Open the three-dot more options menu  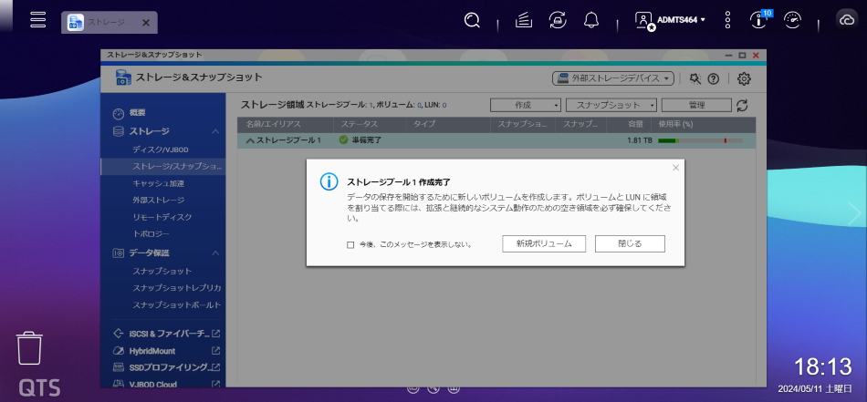coord(727,20)
